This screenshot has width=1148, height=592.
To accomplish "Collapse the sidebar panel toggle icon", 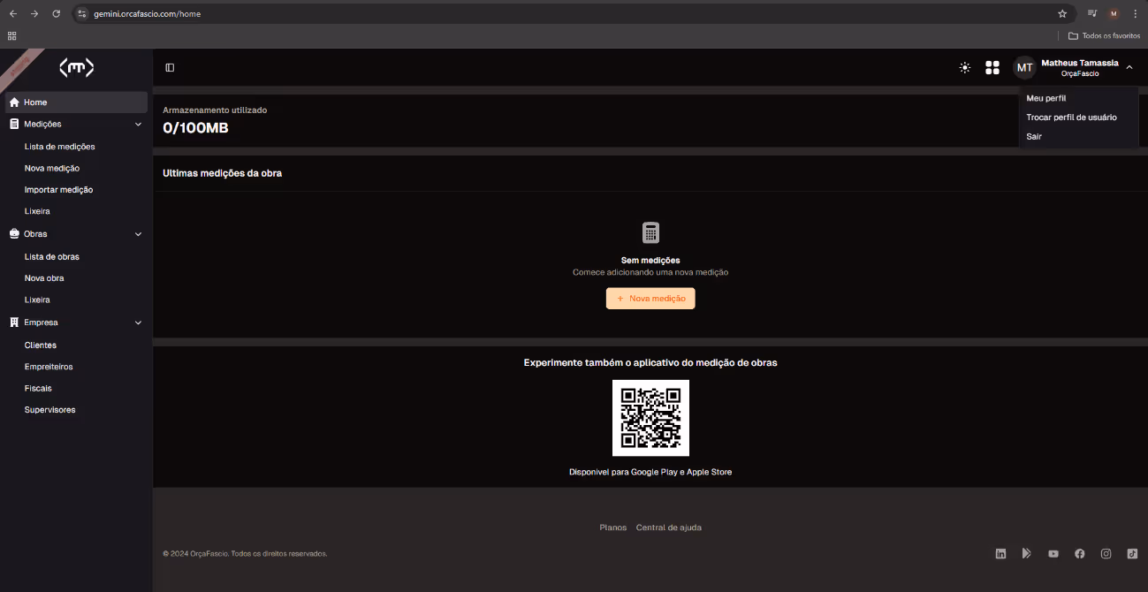I will [170, 67].
